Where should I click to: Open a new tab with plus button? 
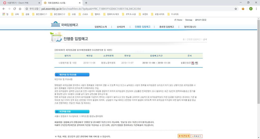pos(86,3)
